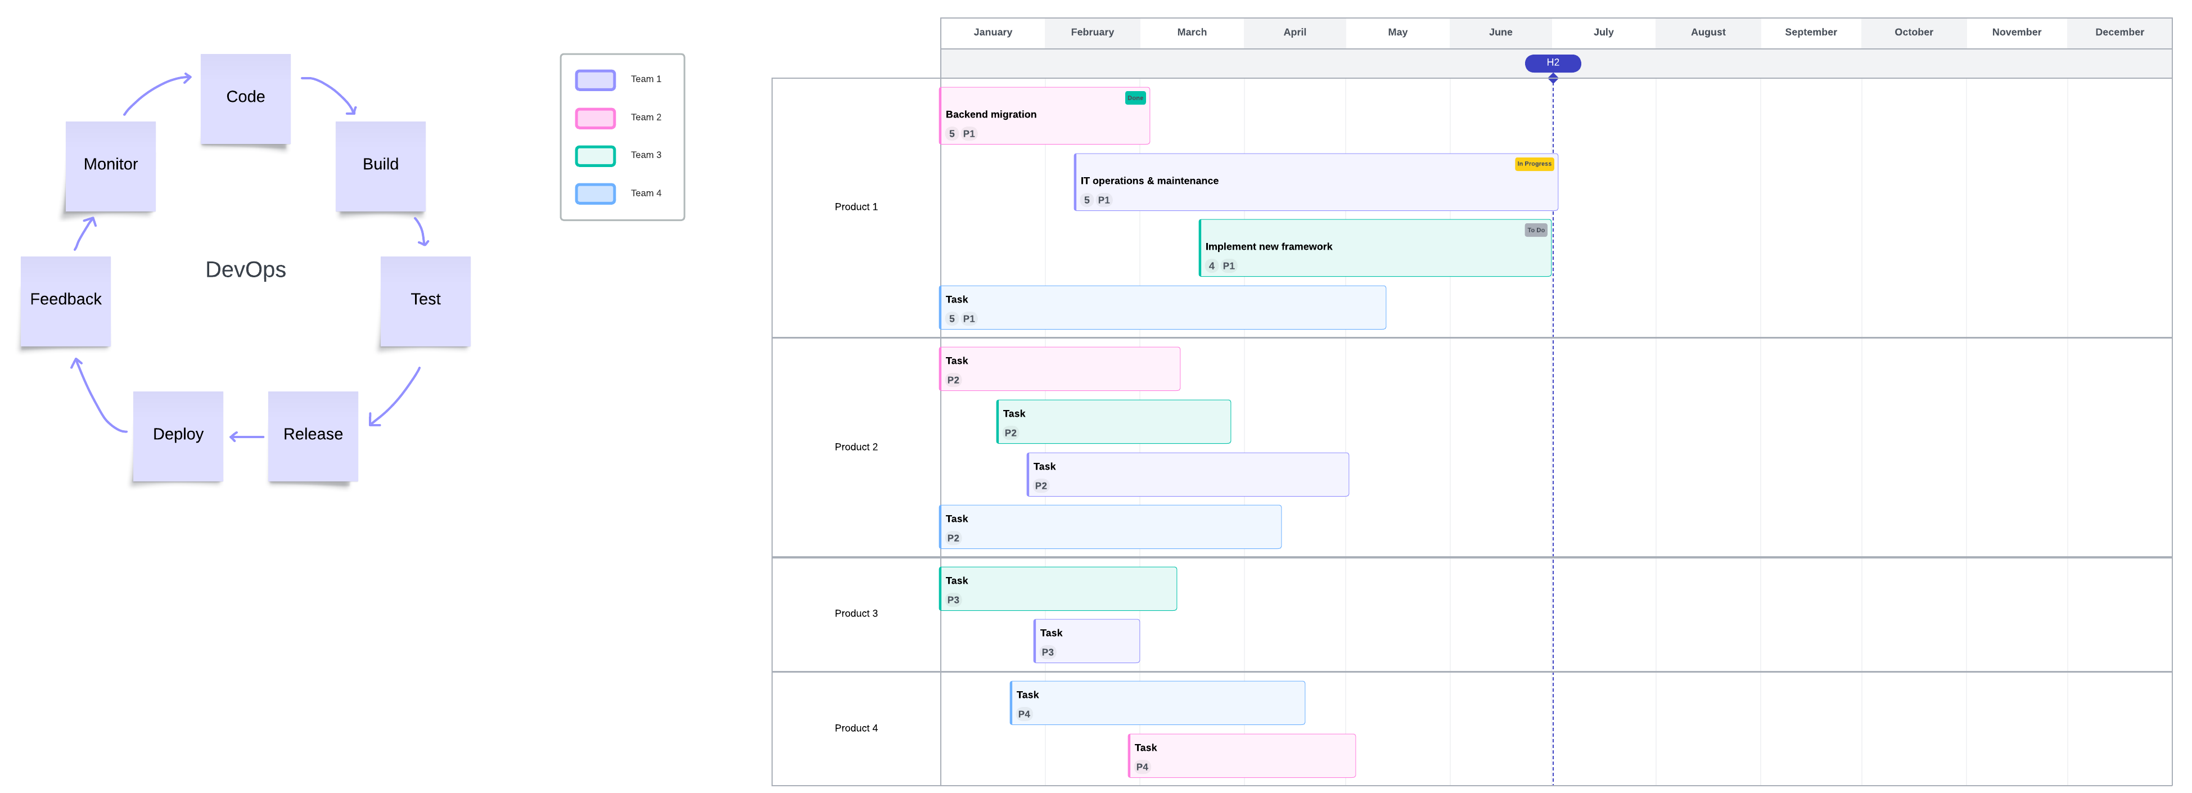Screen dimensions: 2192x793
Task: Click the Done badge on Backend migration
Action: click(1135, 98)
